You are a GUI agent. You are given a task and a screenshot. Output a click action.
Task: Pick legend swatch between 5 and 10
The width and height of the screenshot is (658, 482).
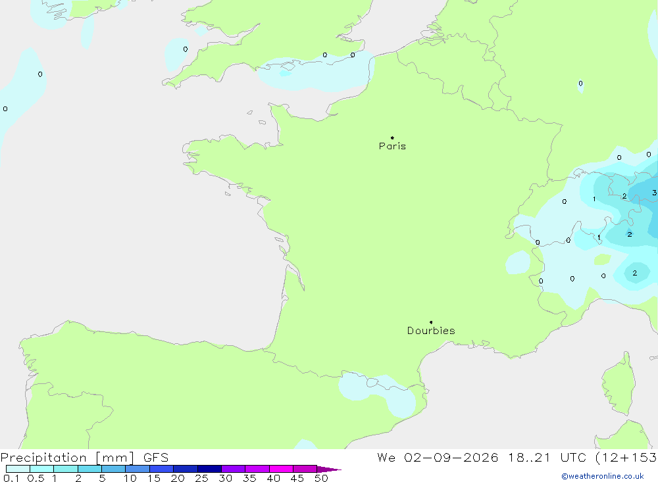pos(114,469)
